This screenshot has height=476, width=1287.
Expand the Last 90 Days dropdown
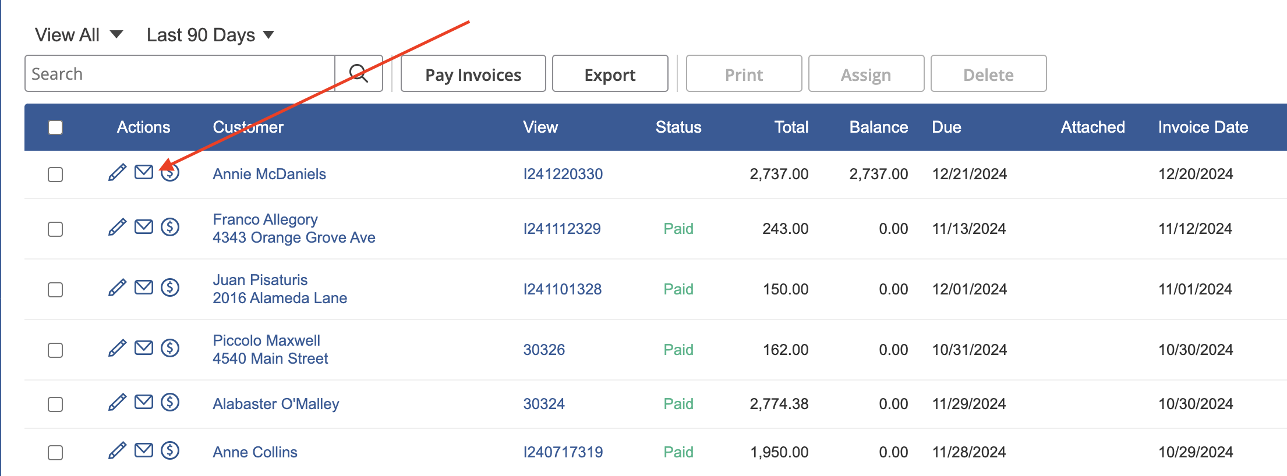210,35
